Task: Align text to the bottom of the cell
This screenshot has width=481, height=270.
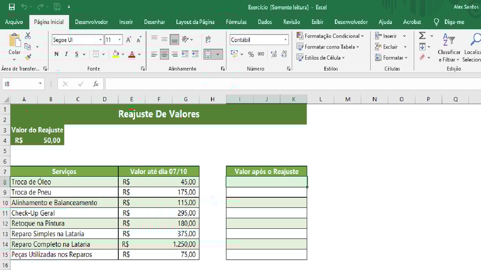Action: point(174,39)
